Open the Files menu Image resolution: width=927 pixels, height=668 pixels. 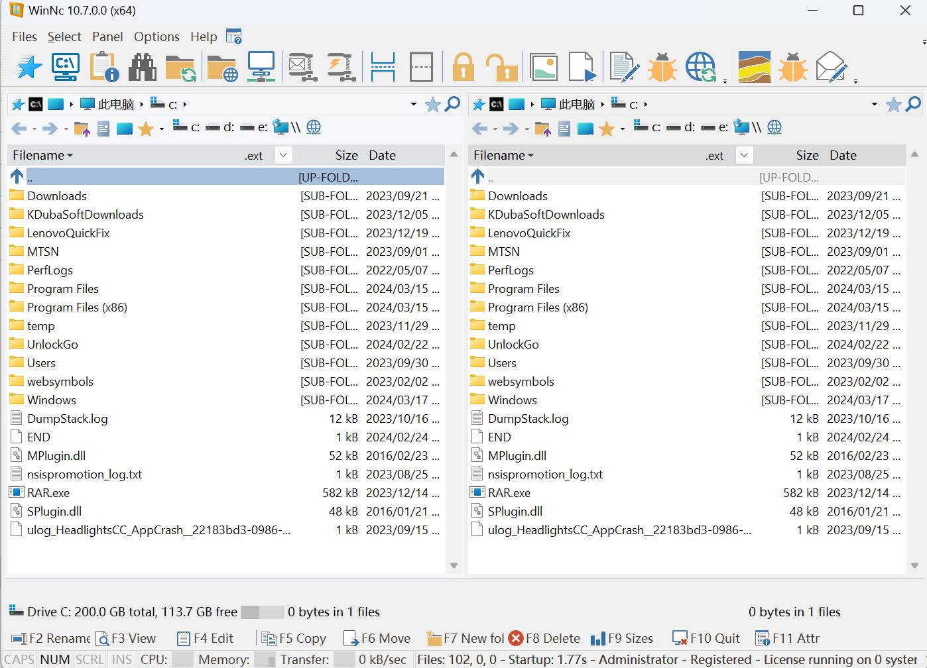coord(25,36)
